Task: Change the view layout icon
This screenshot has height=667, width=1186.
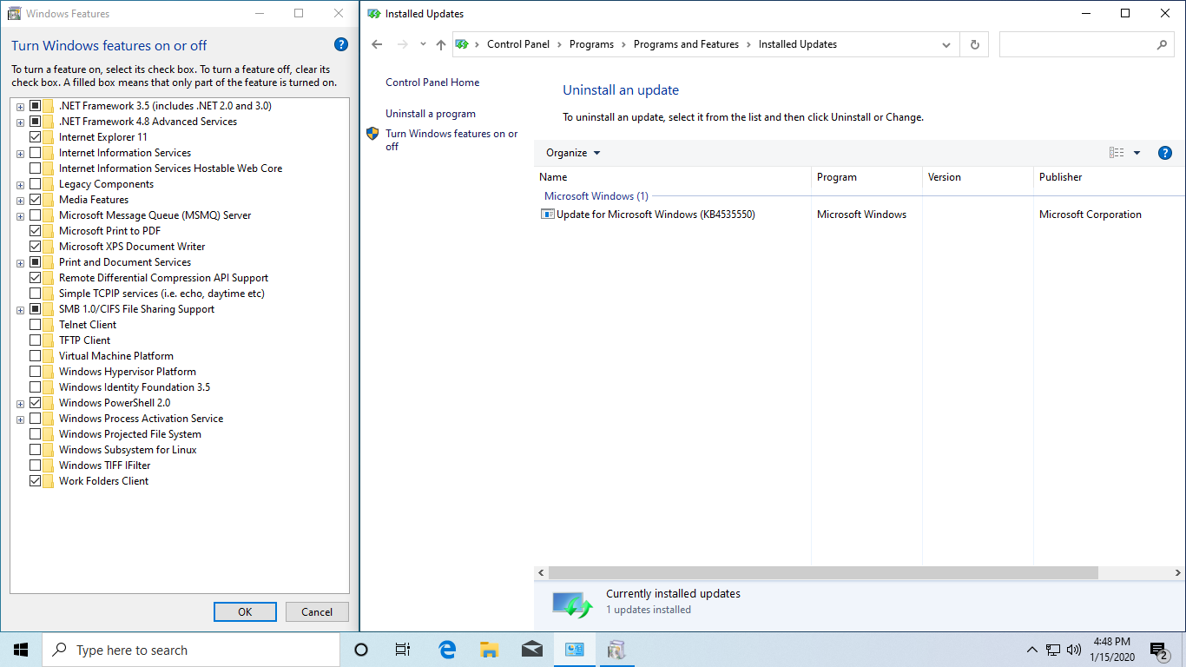Action: point(1117,153)
